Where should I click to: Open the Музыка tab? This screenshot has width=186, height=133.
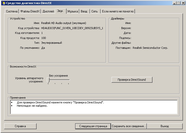(73, 11)
